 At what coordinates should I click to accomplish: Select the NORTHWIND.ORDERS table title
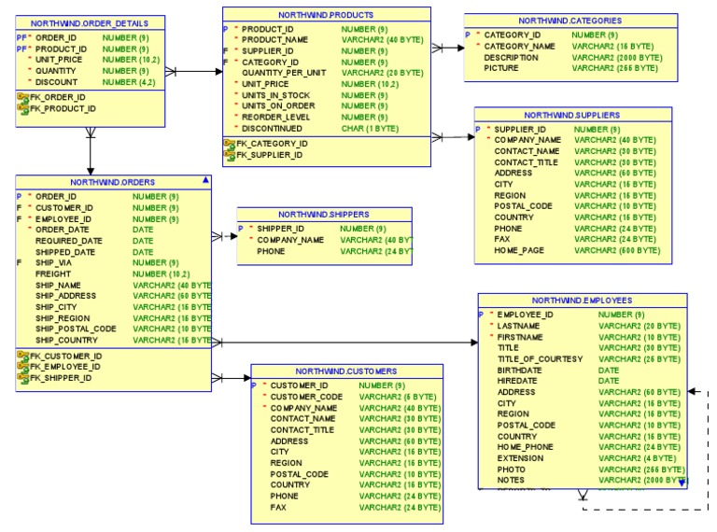[x=112, y=182]
